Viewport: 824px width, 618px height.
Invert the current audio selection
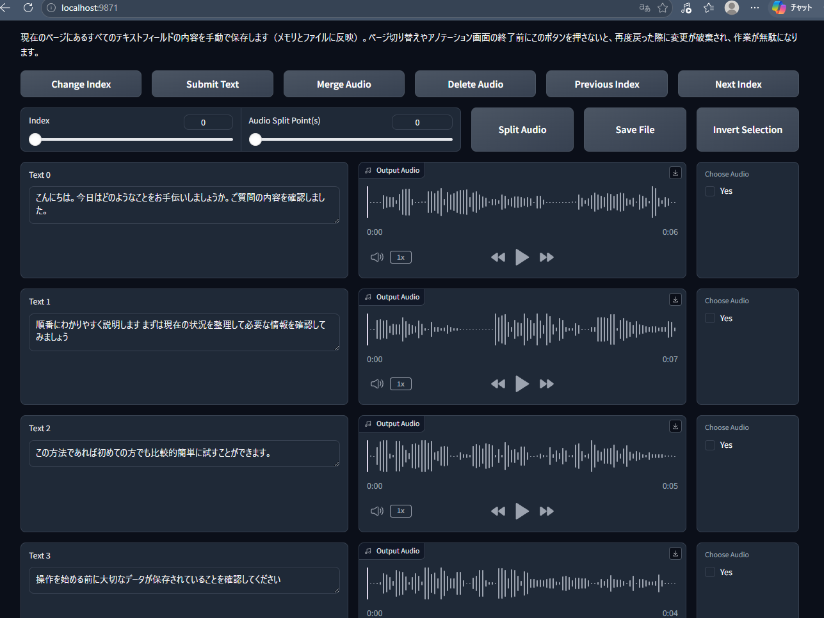[x=748, y=129]
